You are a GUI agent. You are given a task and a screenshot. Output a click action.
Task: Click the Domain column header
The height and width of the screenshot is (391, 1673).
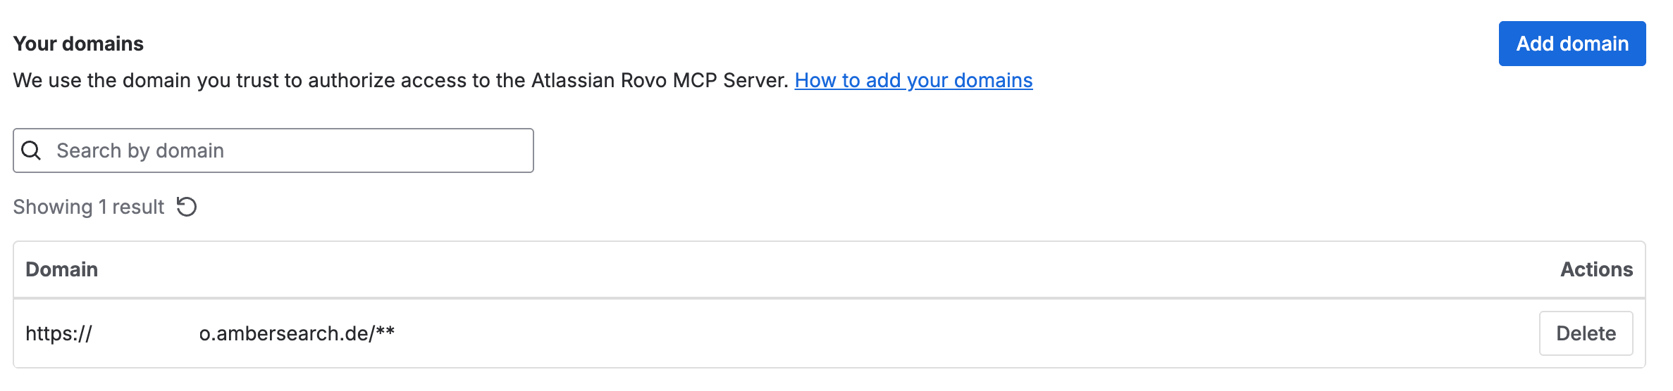(62, 269)
